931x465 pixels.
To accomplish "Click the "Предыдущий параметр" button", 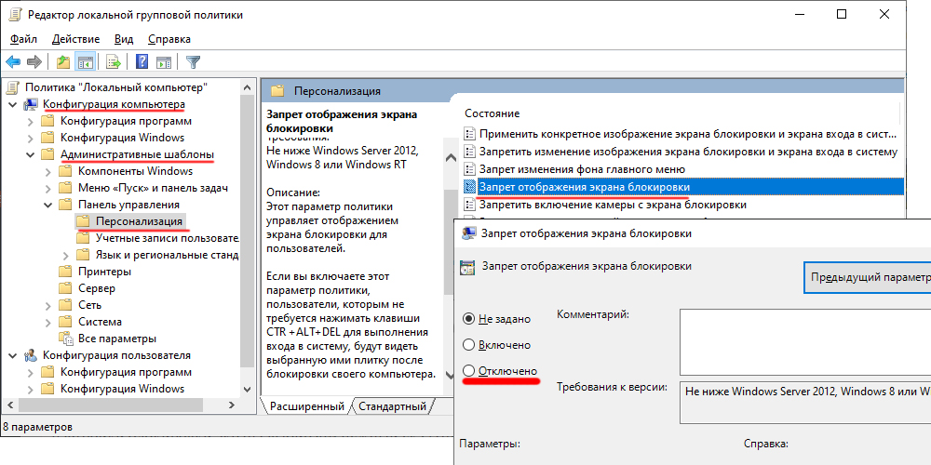I will (x=868, y=277).
